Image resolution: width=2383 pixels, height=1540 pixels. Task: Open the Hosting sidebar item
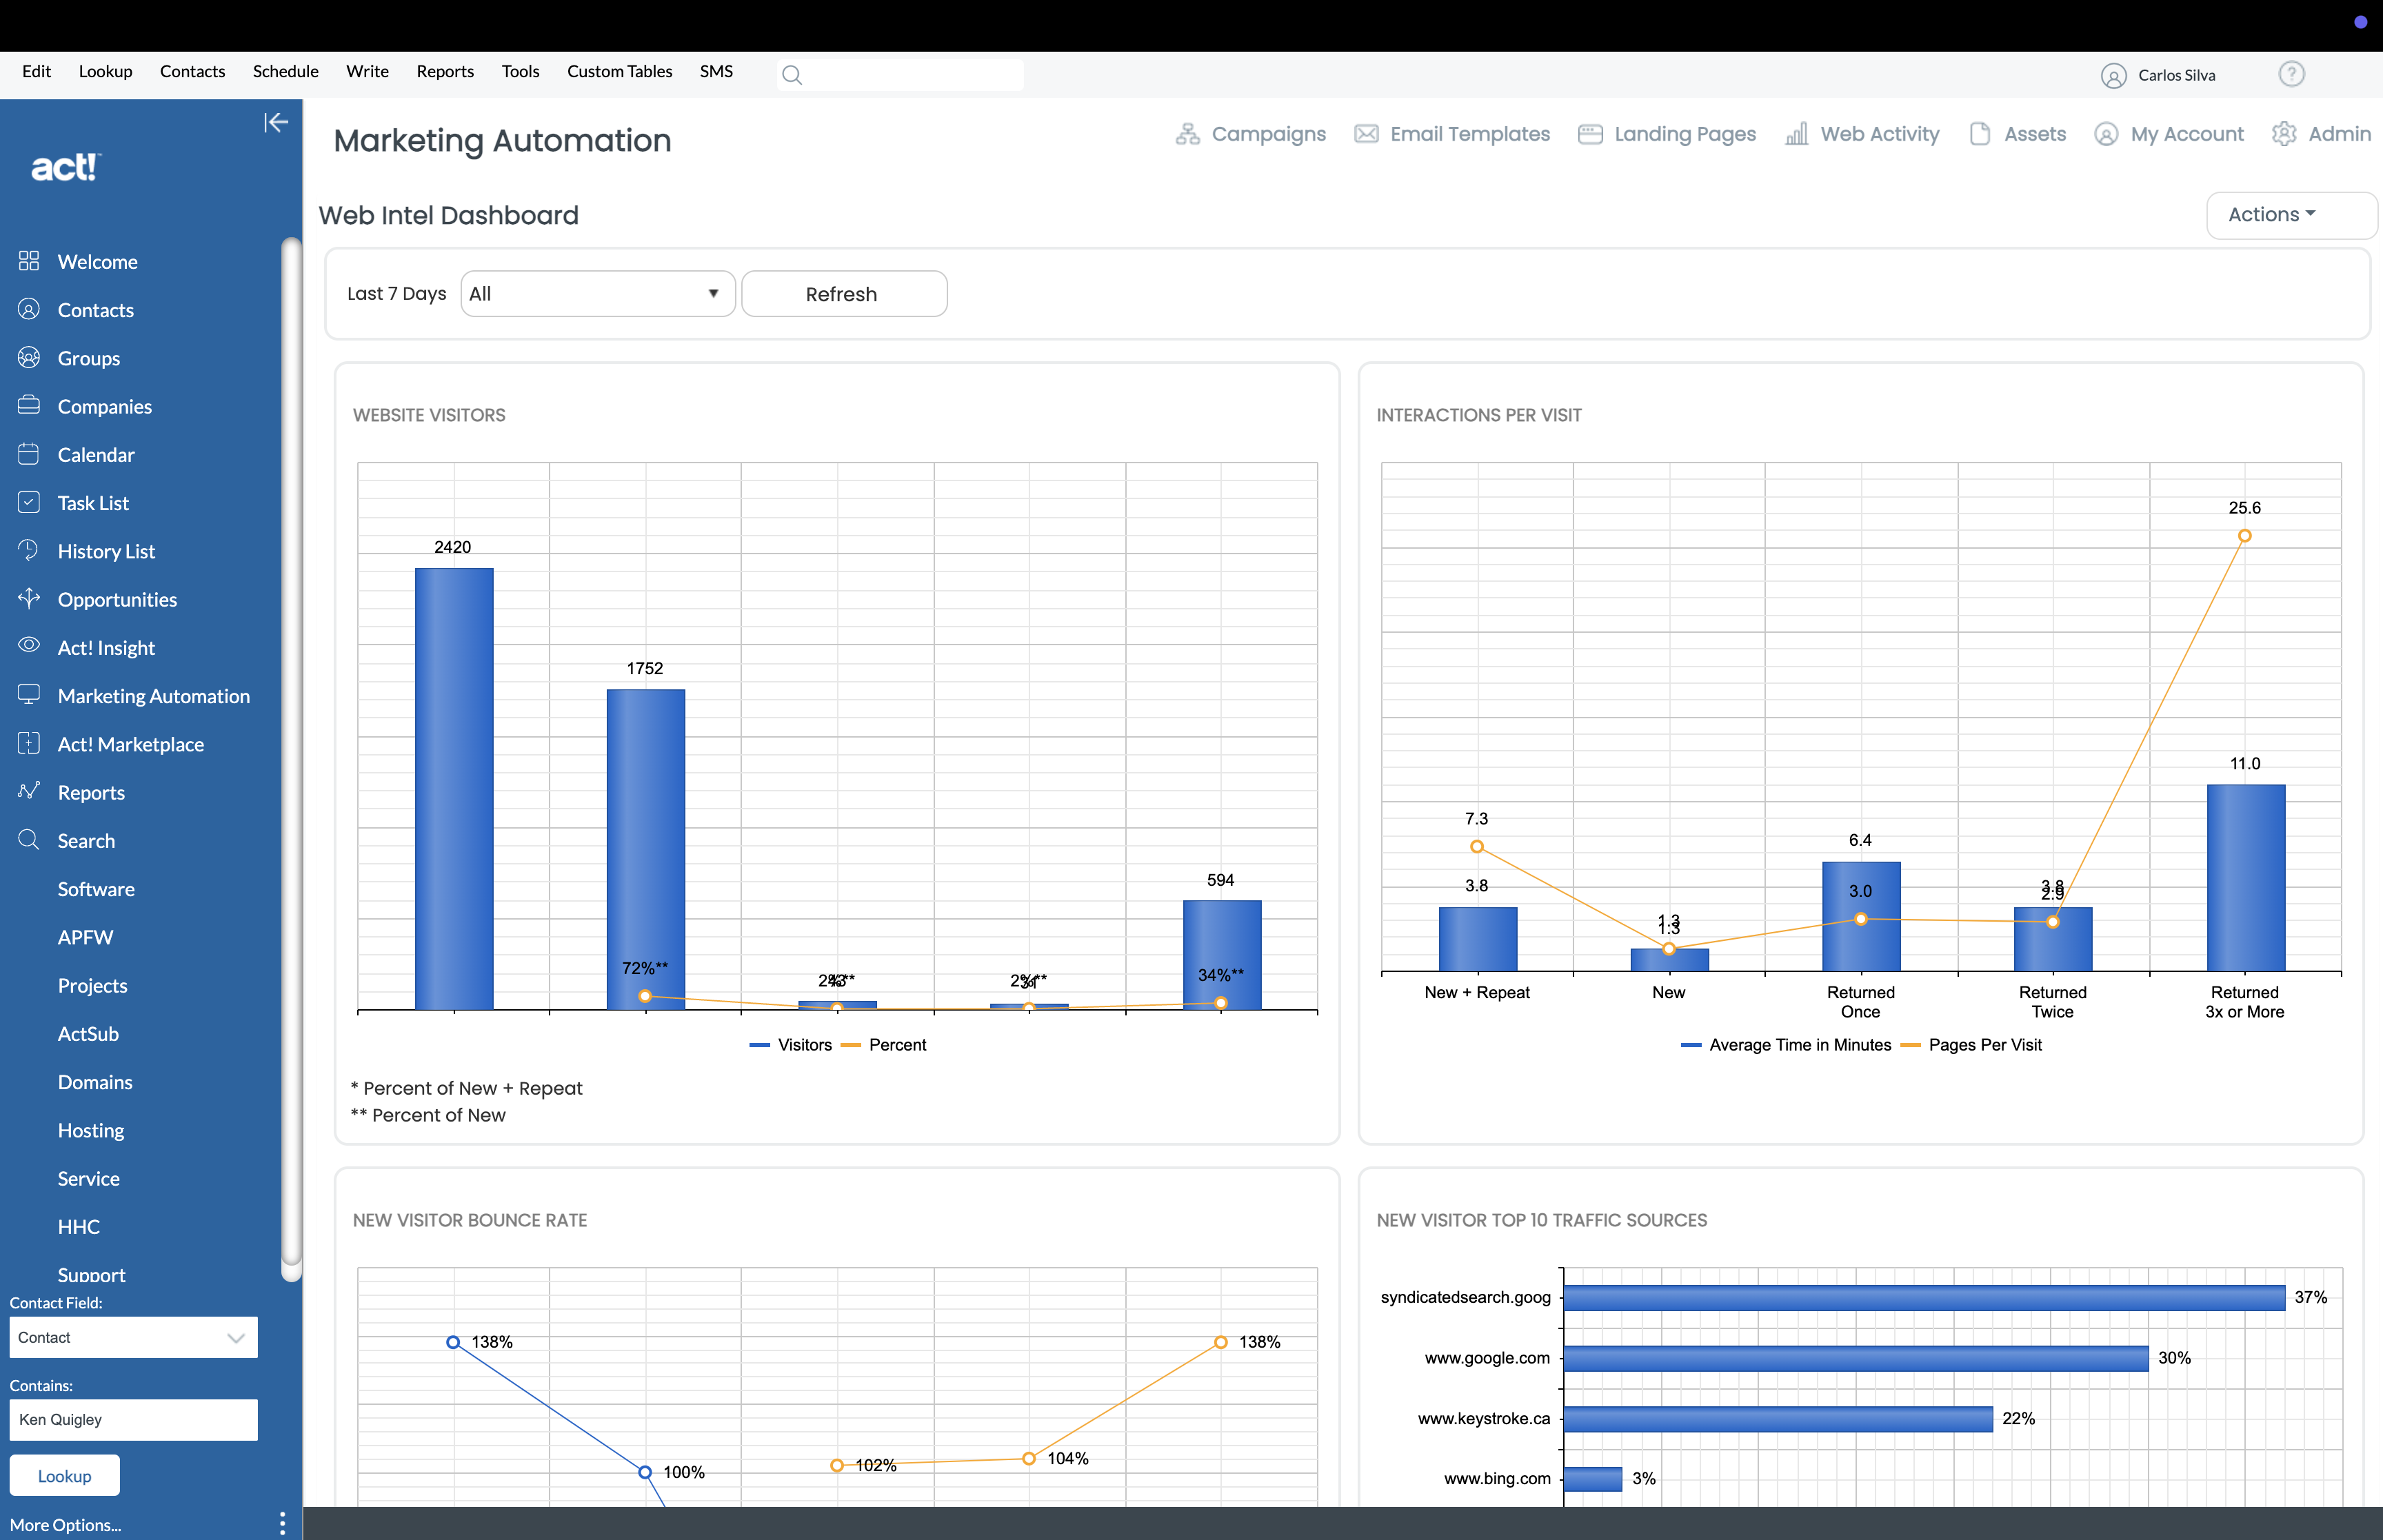click(91, 1130)
